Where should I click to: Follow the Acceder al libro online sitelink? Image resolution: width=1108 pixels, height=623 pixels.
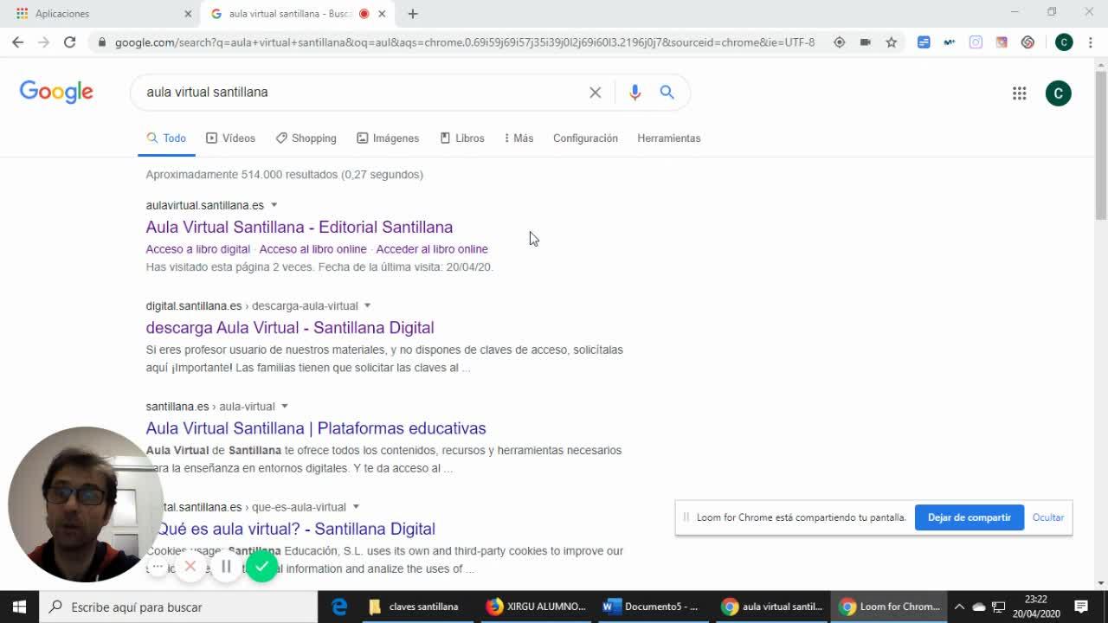click(x=432, y=249)
